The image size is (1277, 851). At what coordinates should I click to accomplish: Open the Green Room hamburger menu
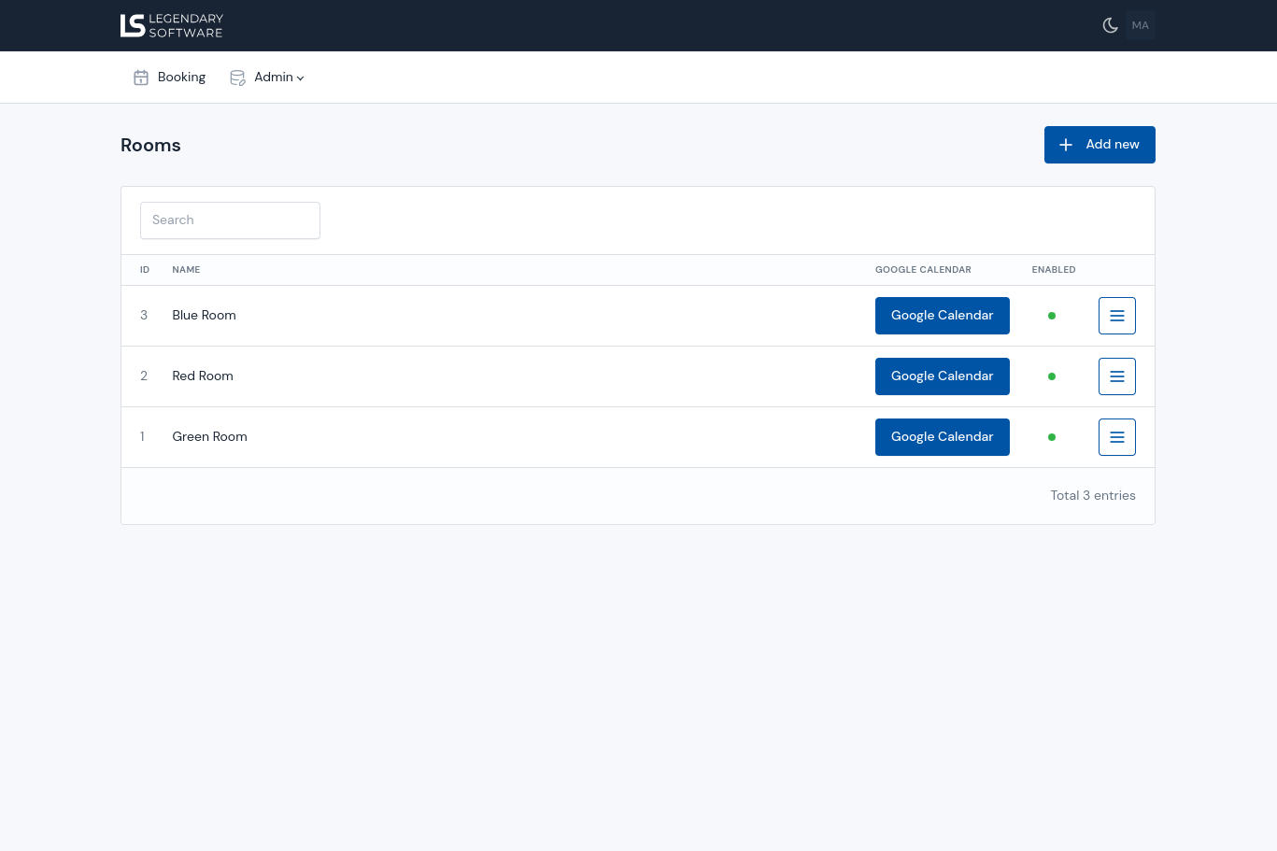coord(1116,437)
